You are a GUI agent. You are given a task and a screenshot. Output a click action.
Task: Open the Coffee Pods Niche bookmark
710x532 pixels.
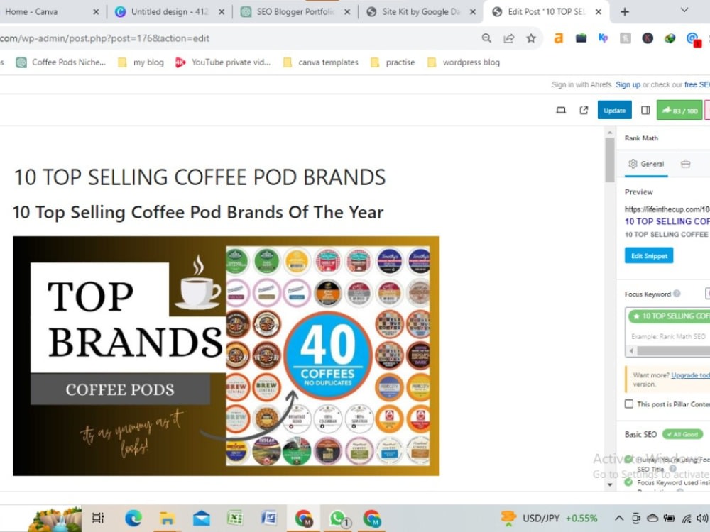click(60, 62)
